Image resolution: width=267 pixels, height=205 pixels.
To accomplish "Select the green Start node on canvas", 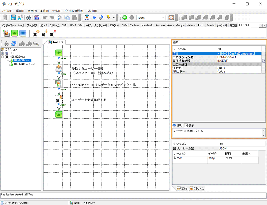I will coord(59,53).
